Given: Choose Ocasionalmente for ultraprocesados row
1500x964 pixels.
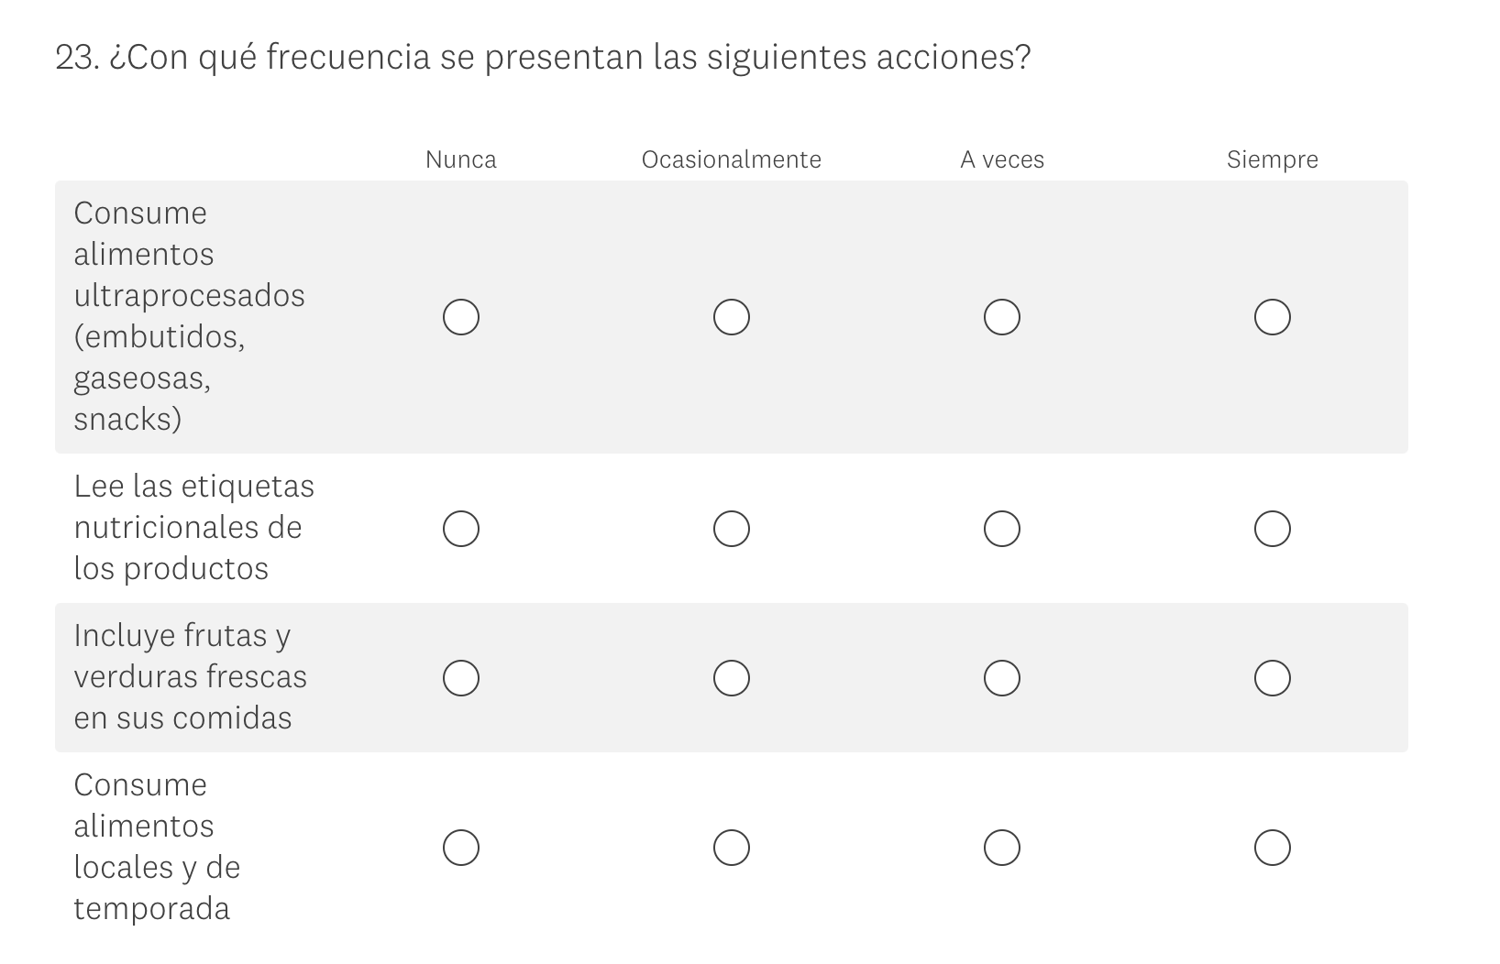Looking at the screenshot, I should 732,317.
